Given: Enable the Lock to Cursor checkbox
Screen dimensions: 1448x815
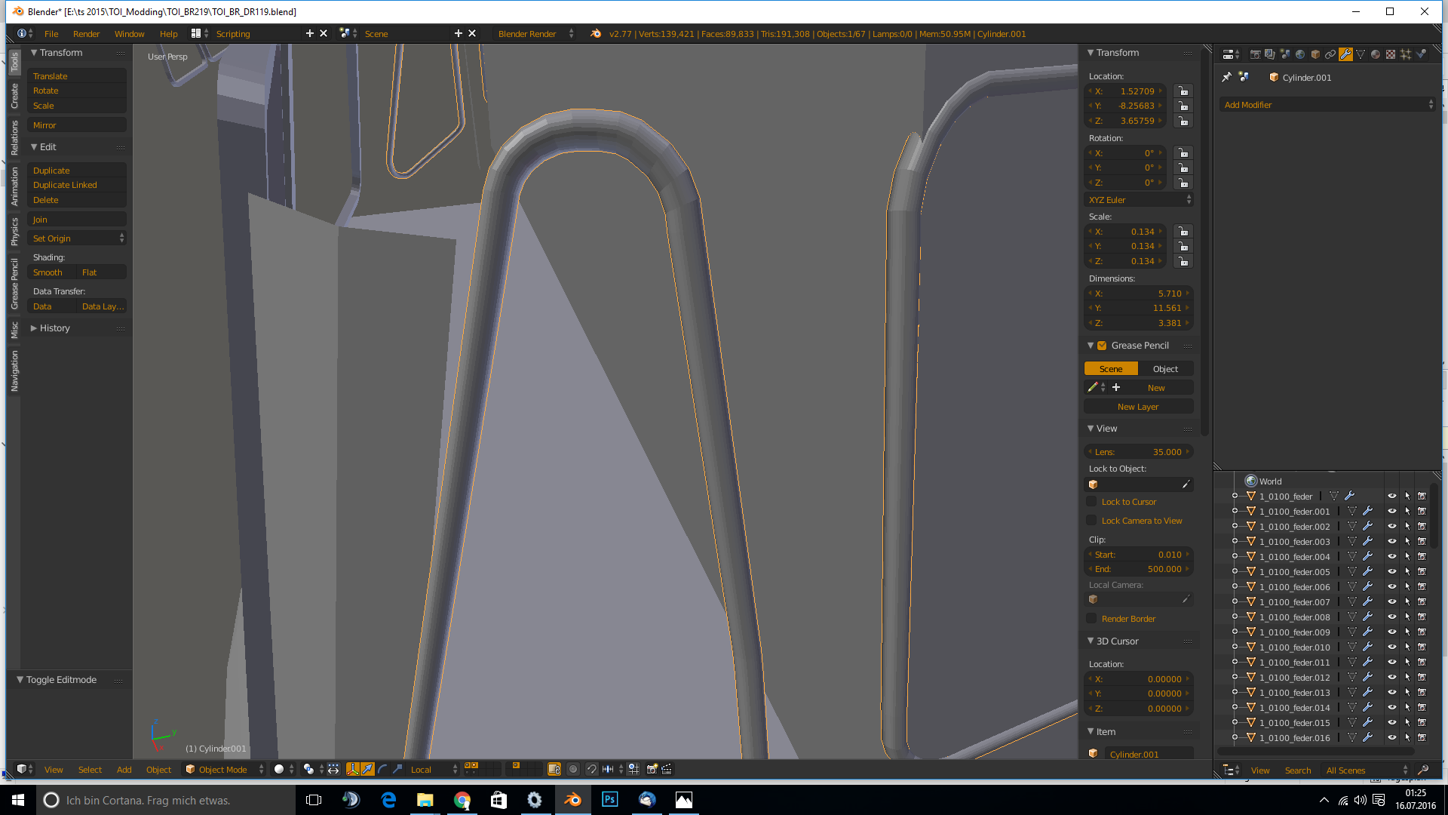Looking at the screenshot, I should click(1091, 502).
